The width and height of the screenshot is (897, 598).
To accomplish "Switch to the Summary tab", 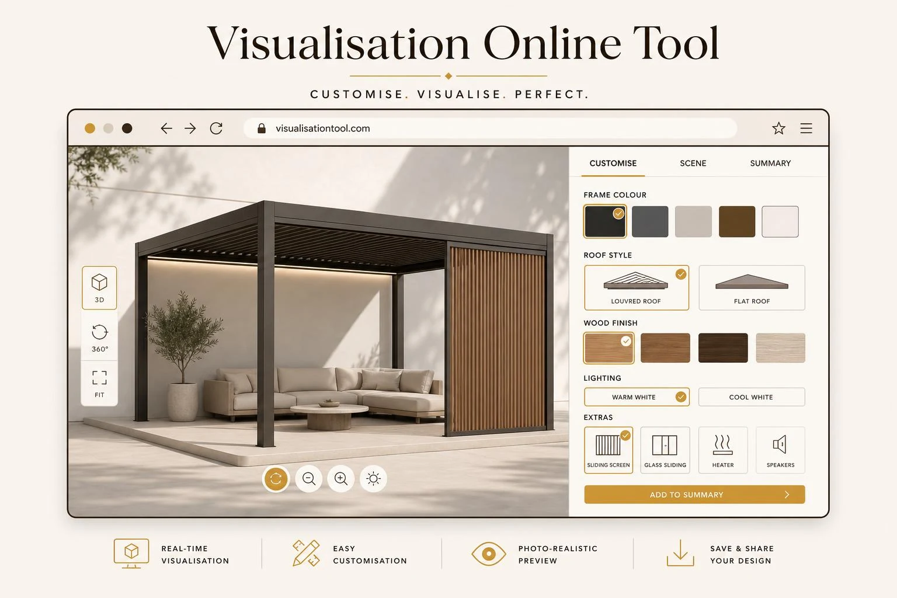I will [770, 164].
